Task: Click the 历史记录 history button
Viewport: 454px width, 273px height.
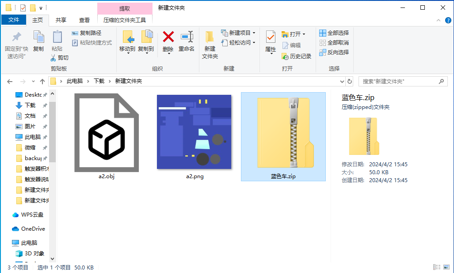Action: tap(297, 56)
